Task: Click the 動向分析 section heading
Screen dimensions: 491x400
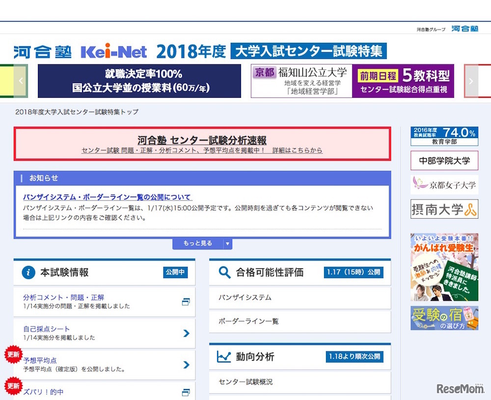Action: tap(255, 356)
